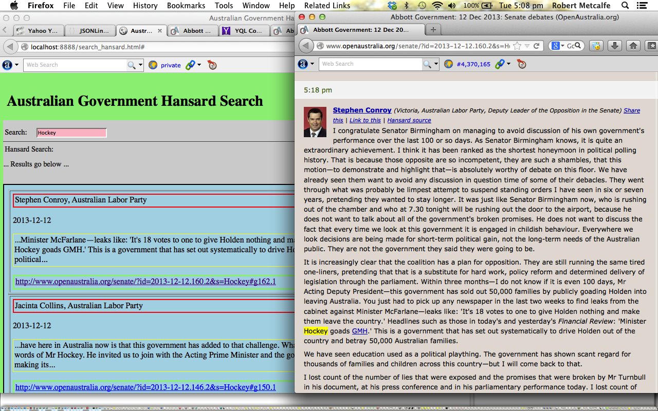
Task: Open the Stephen Conroy profile link
Action: click(x=362, y=110)
